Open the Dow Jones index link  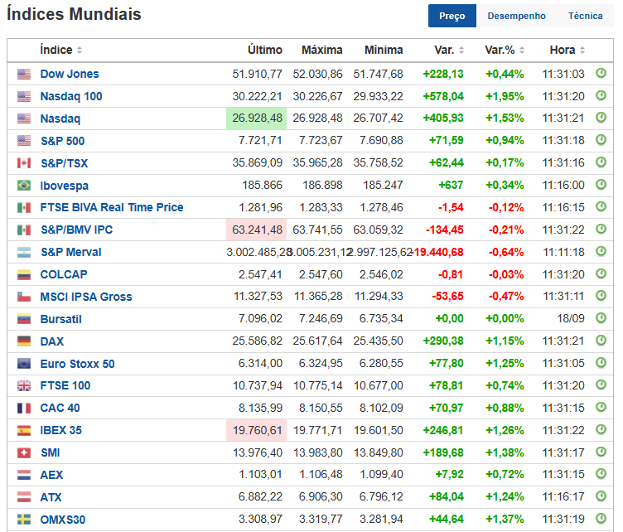click(70, 74)
